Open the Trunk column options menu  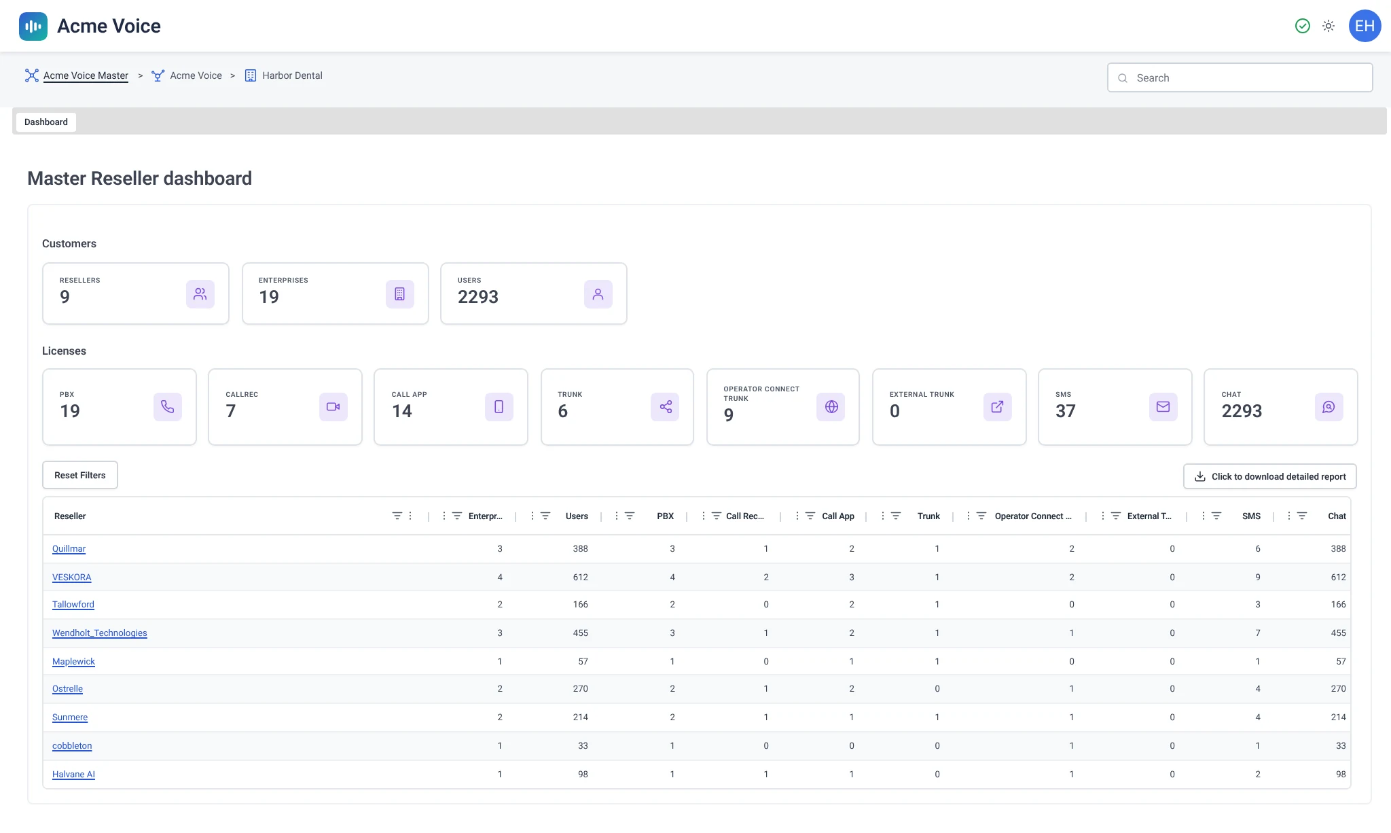tap(883, 516)
